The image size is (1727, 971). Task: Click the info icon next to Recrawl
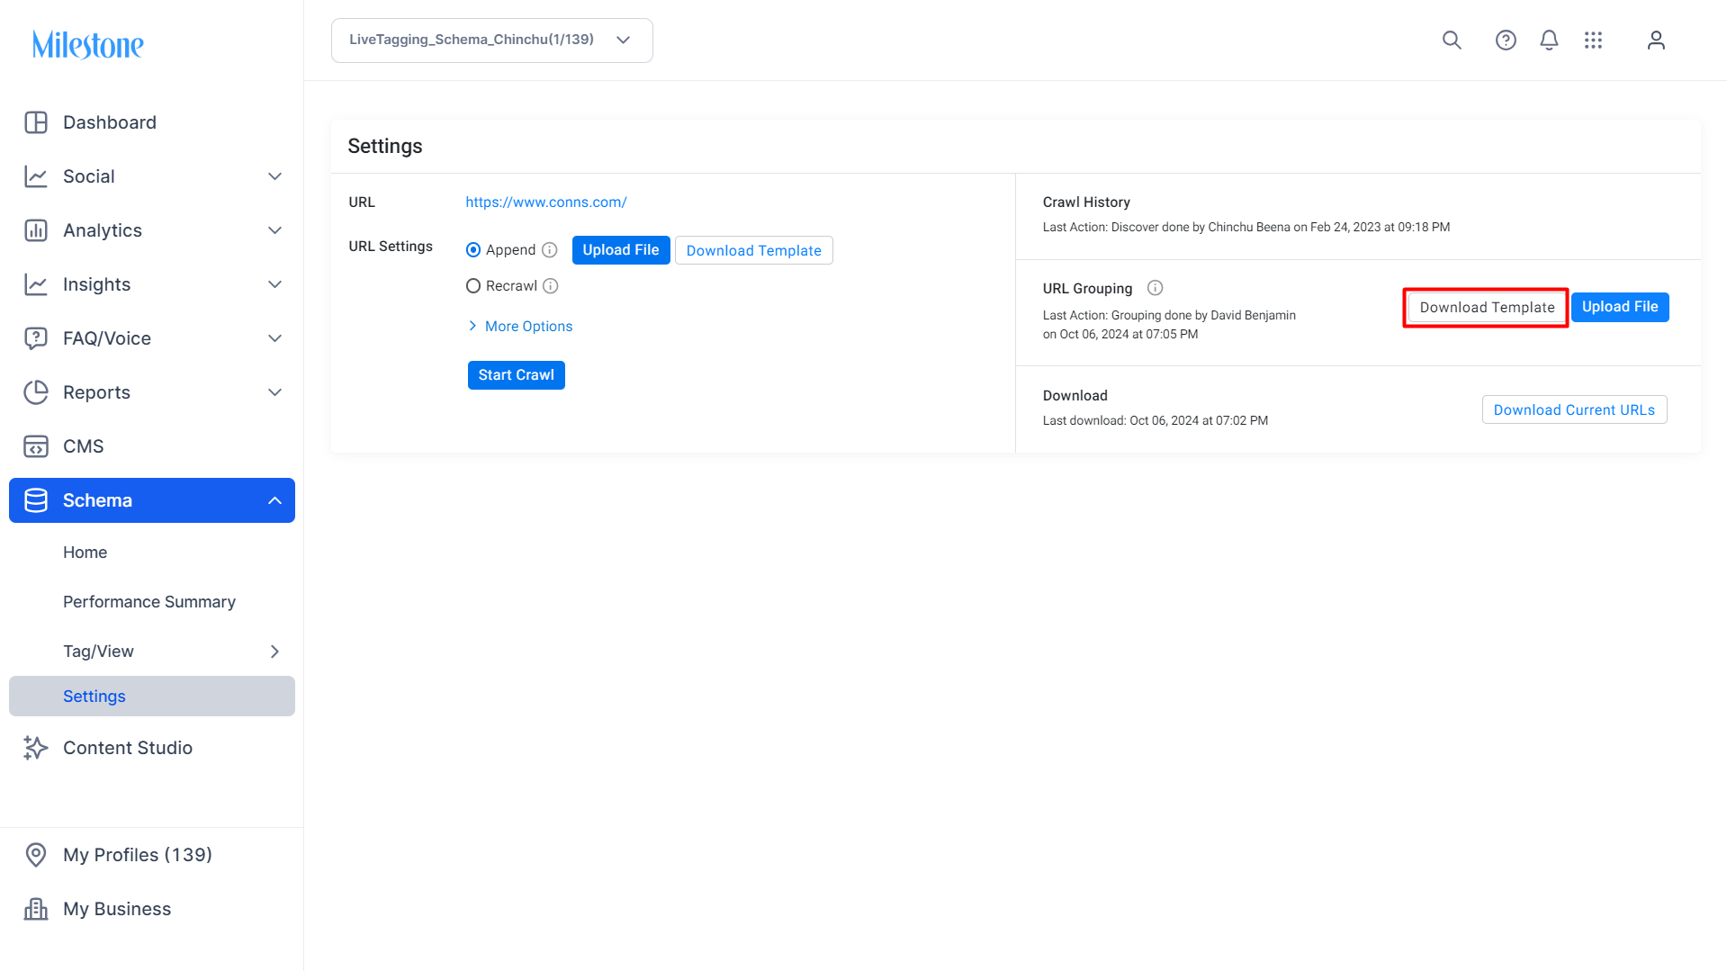[551, 286]
